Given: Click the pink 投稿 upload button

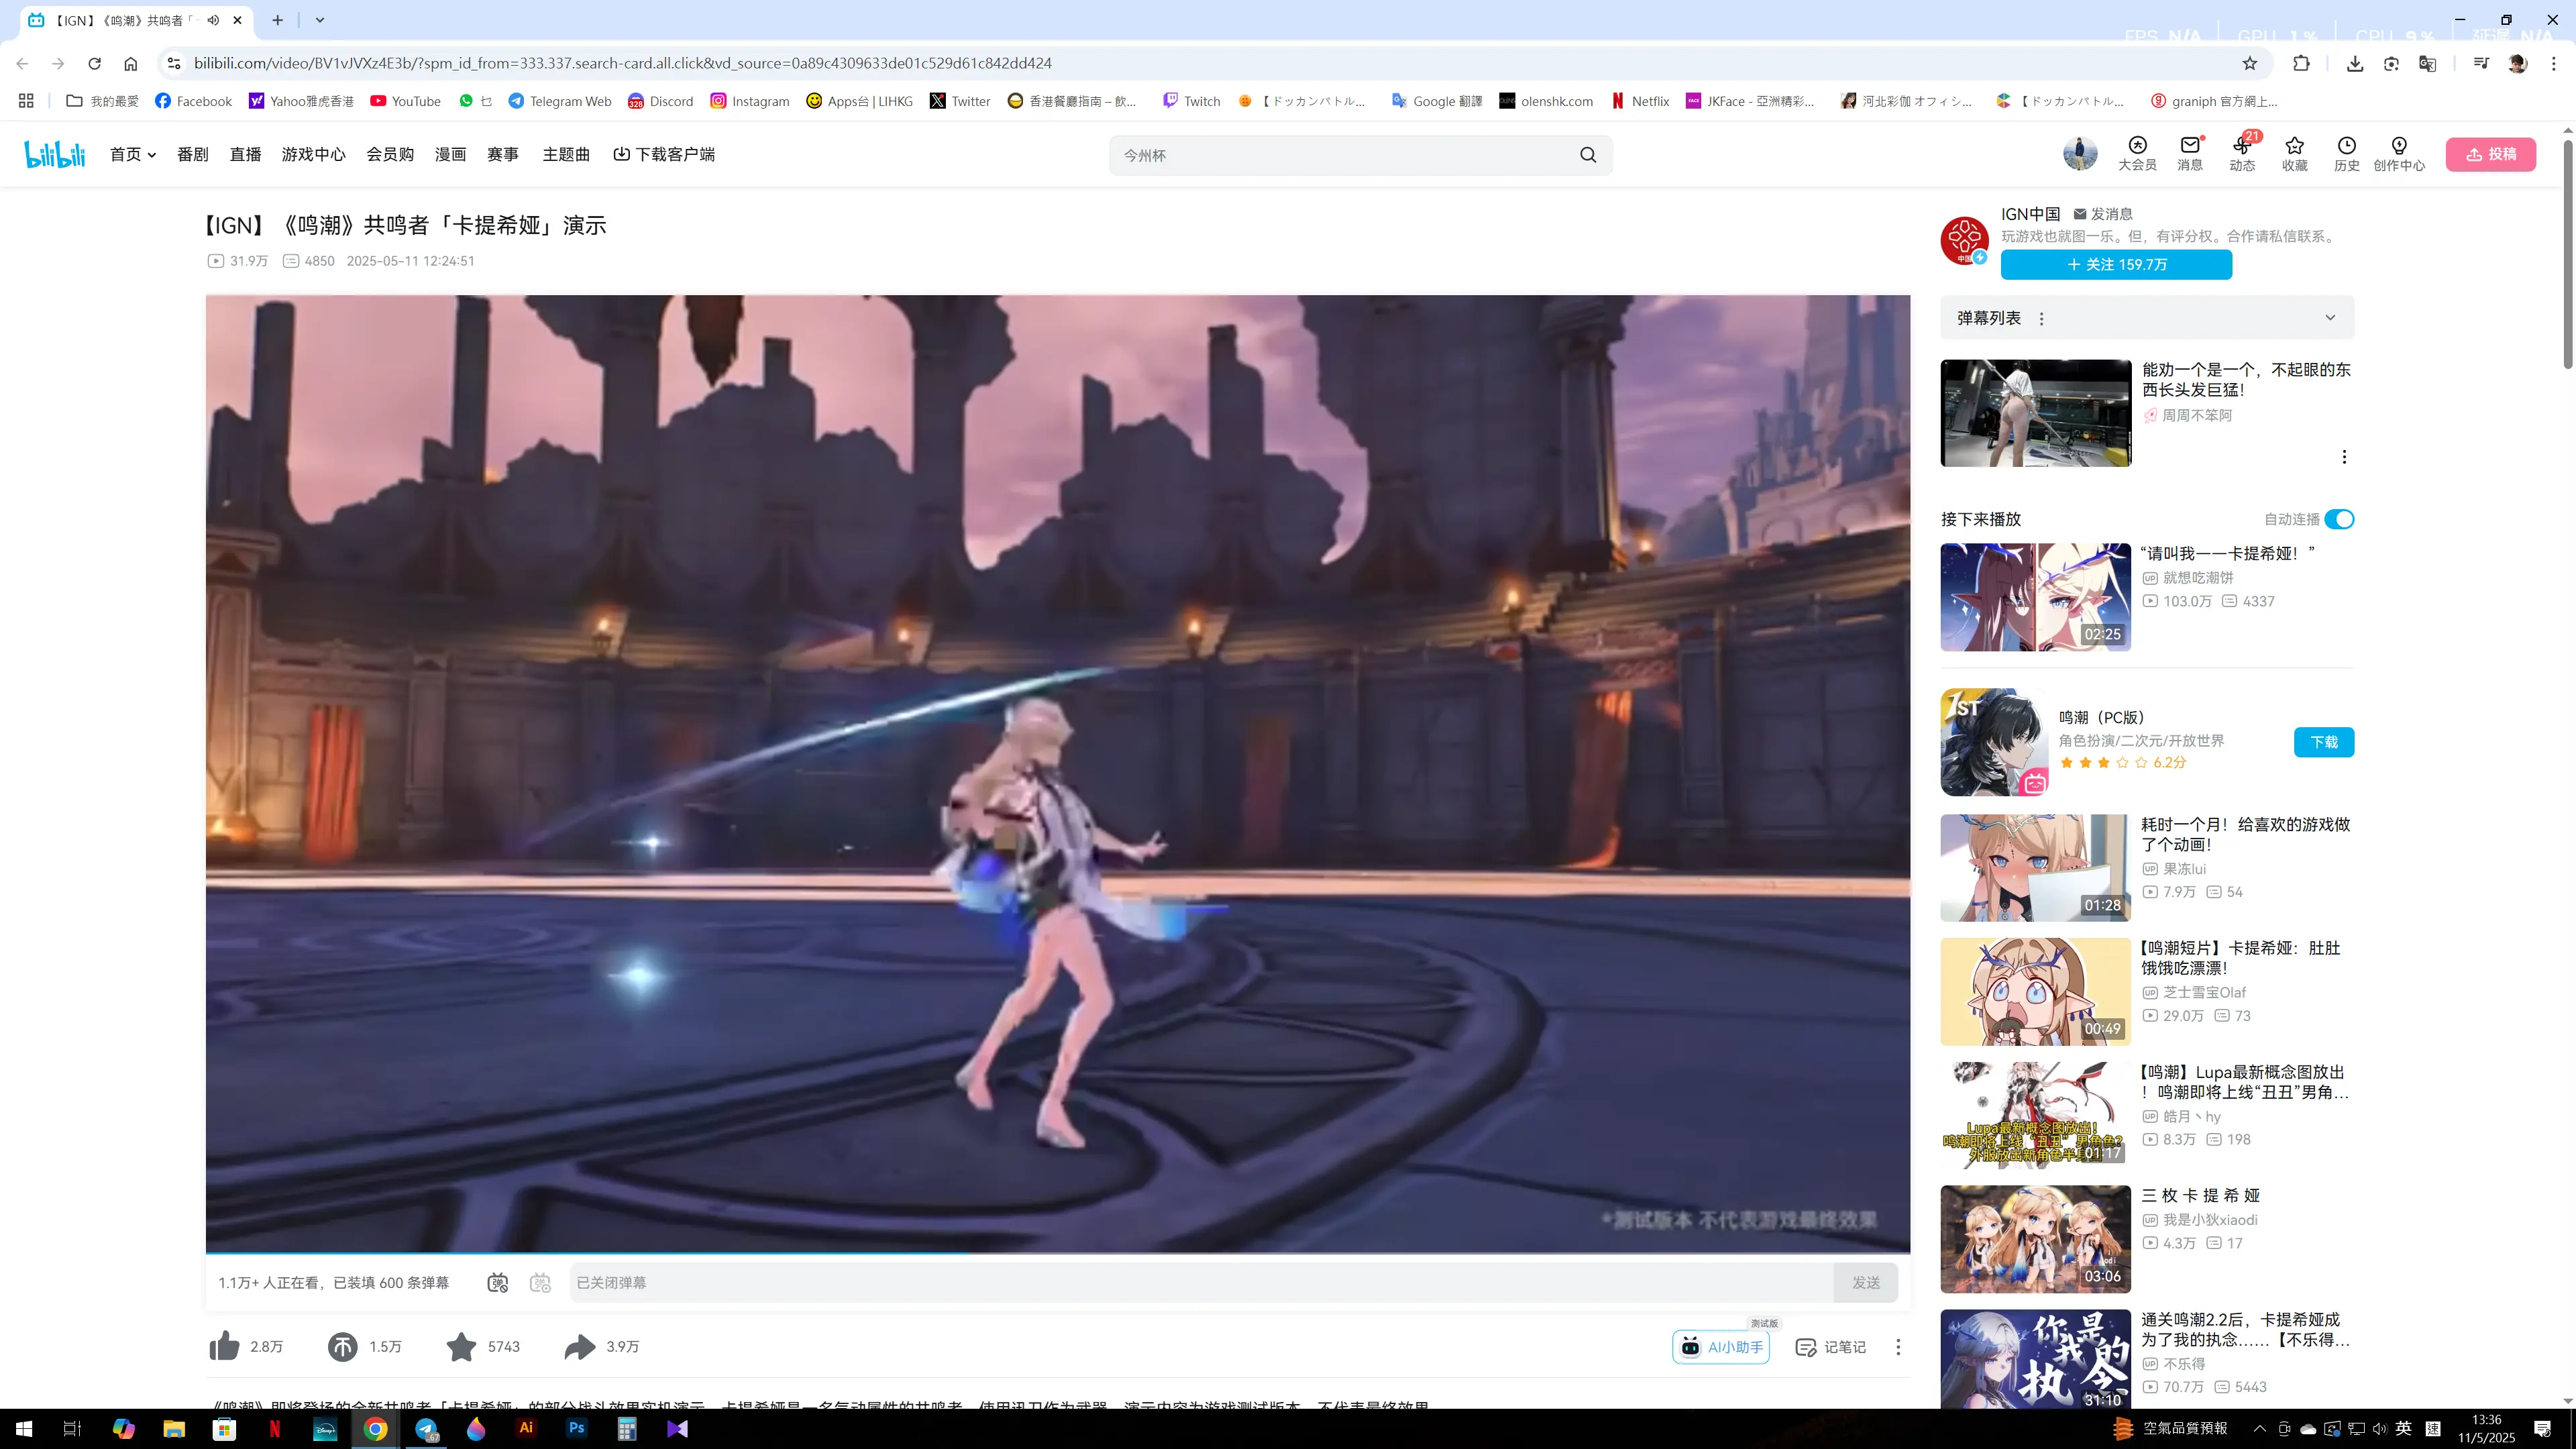Looking at the screenshot, I should pos(2490,154).
